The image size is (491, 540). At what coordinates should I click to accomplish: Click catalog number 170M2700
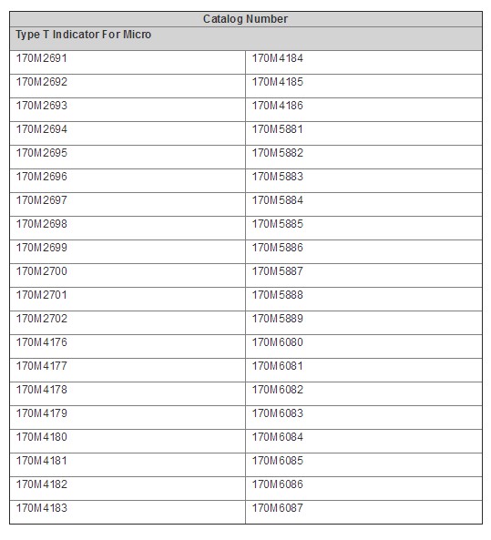pyautogui.click(x=42, y=271)
